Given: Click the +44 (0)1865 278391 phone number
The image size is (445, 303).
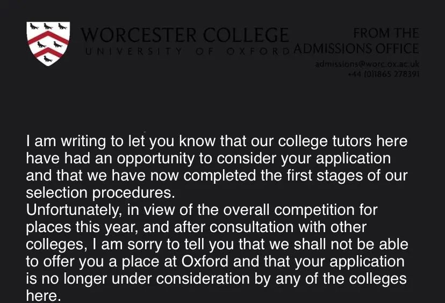Looking at the screenshot, I should click(x=383, y=74).
